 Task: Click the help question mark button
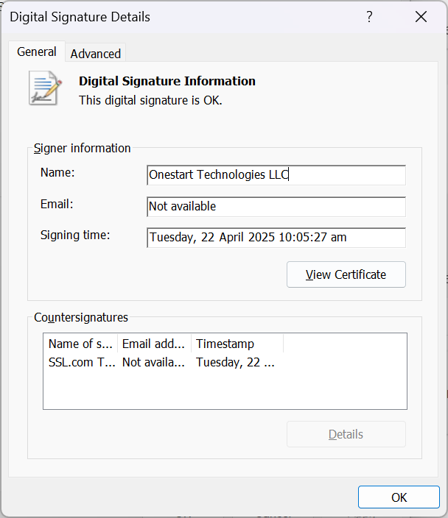point(369,16)
